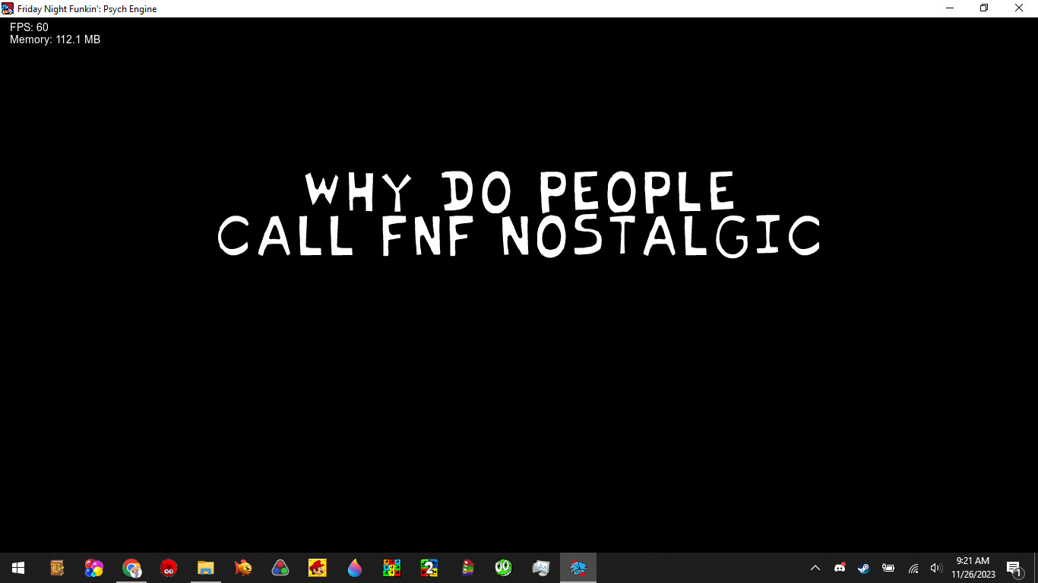
Task: Launch the orange goldfish app icon
Action: tap(243, 568)
